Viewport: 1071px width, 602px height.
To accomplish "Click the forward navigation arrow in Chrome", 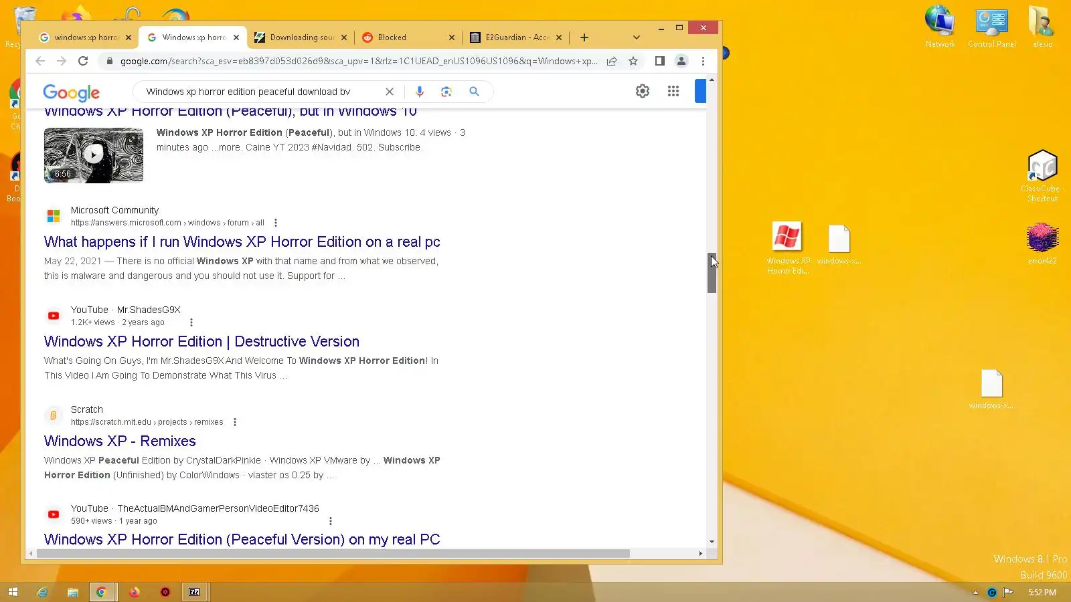I will [62, 61].
